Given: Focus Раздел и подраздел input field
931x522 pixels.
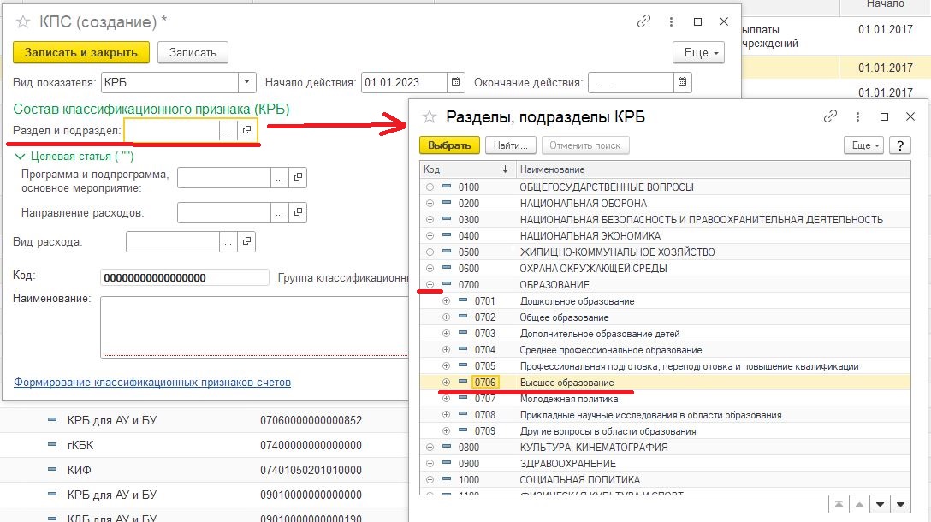Looking at the screenshot, I should coord(172,129).
